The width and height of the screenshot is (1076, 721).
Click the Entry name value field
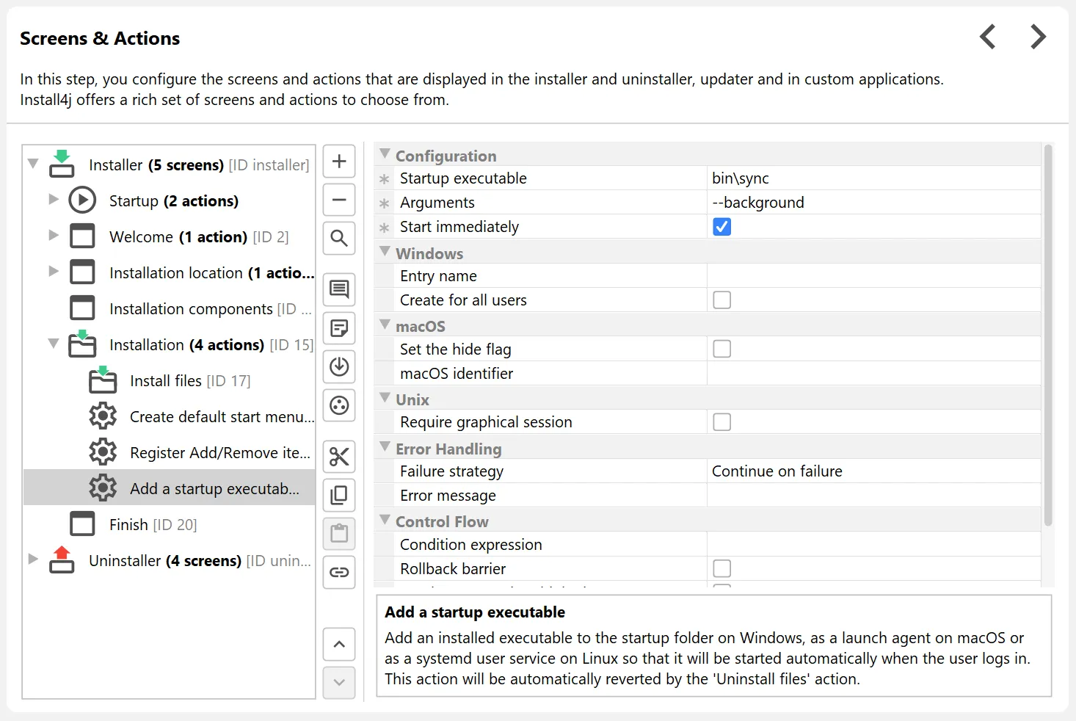tap(873, 276)
